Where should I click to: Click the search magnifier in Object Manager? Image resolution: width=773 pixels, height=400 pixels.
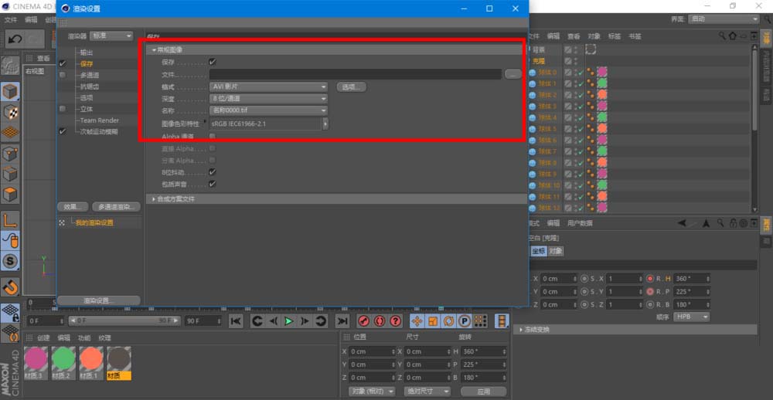pos(722,36)
